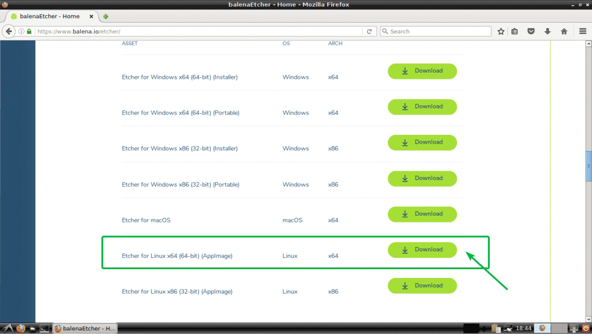Click the 18:44 taskbar clock
The image size is (592, 334).
pyautogui.click(x=523, y=328)
